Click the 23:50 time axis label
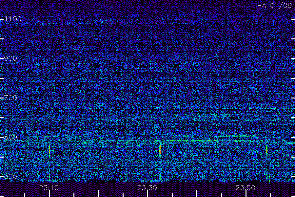The width and height of the screenshot is (295, 197). coord(246,188)
